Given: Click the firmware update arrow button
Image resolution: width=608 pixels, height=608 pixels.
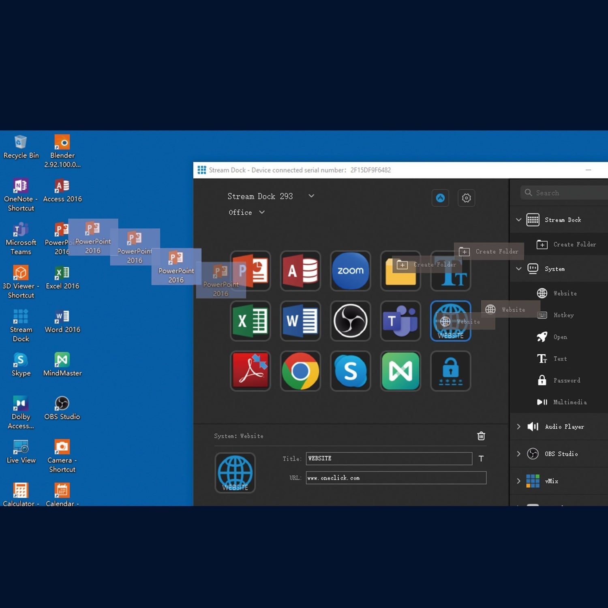Looking at the screenshot, I should point(440,198).
